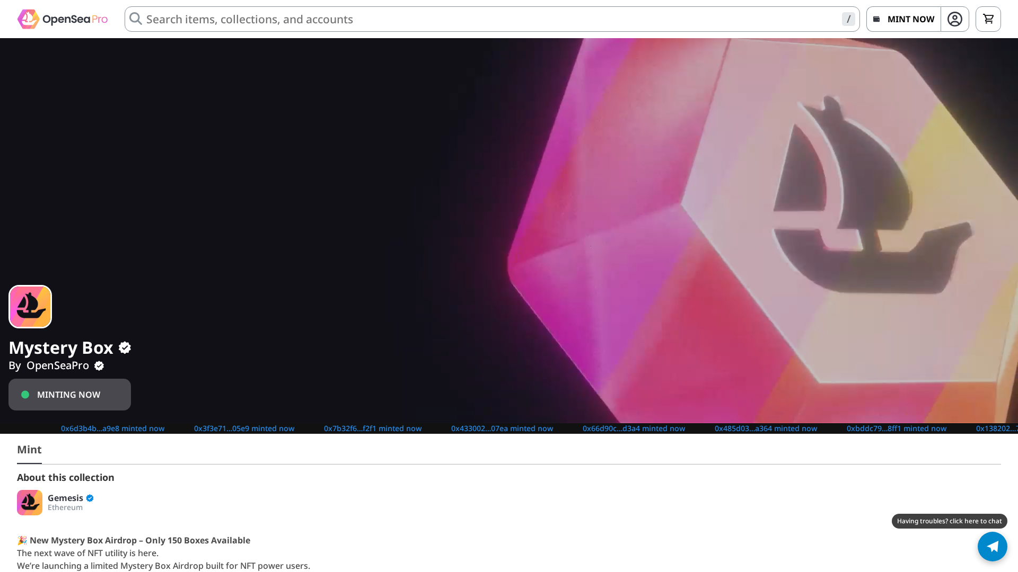Switch to the Mint tab

[x=29, y=450]
